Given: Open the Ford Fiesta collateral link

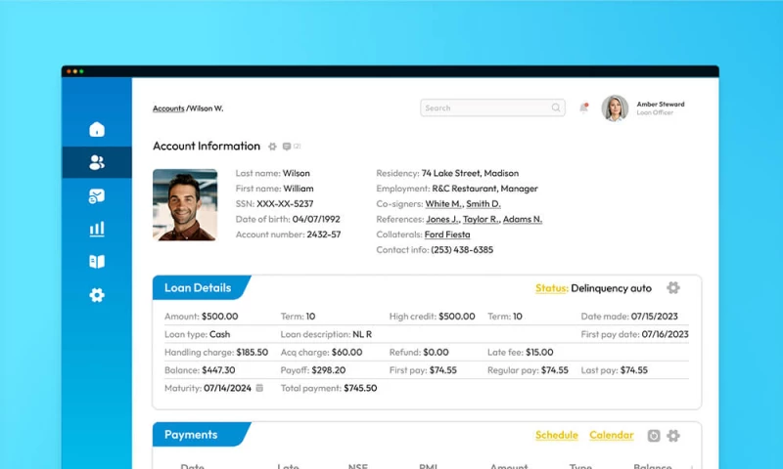Looking at the screenshot, I should pyautogui.click(x=447, y=234).
